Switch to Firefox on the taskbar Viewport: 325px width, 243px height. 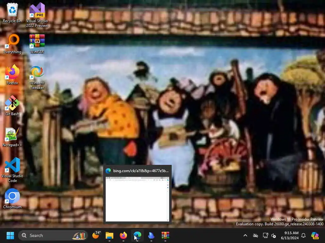(x=123, y=235)
